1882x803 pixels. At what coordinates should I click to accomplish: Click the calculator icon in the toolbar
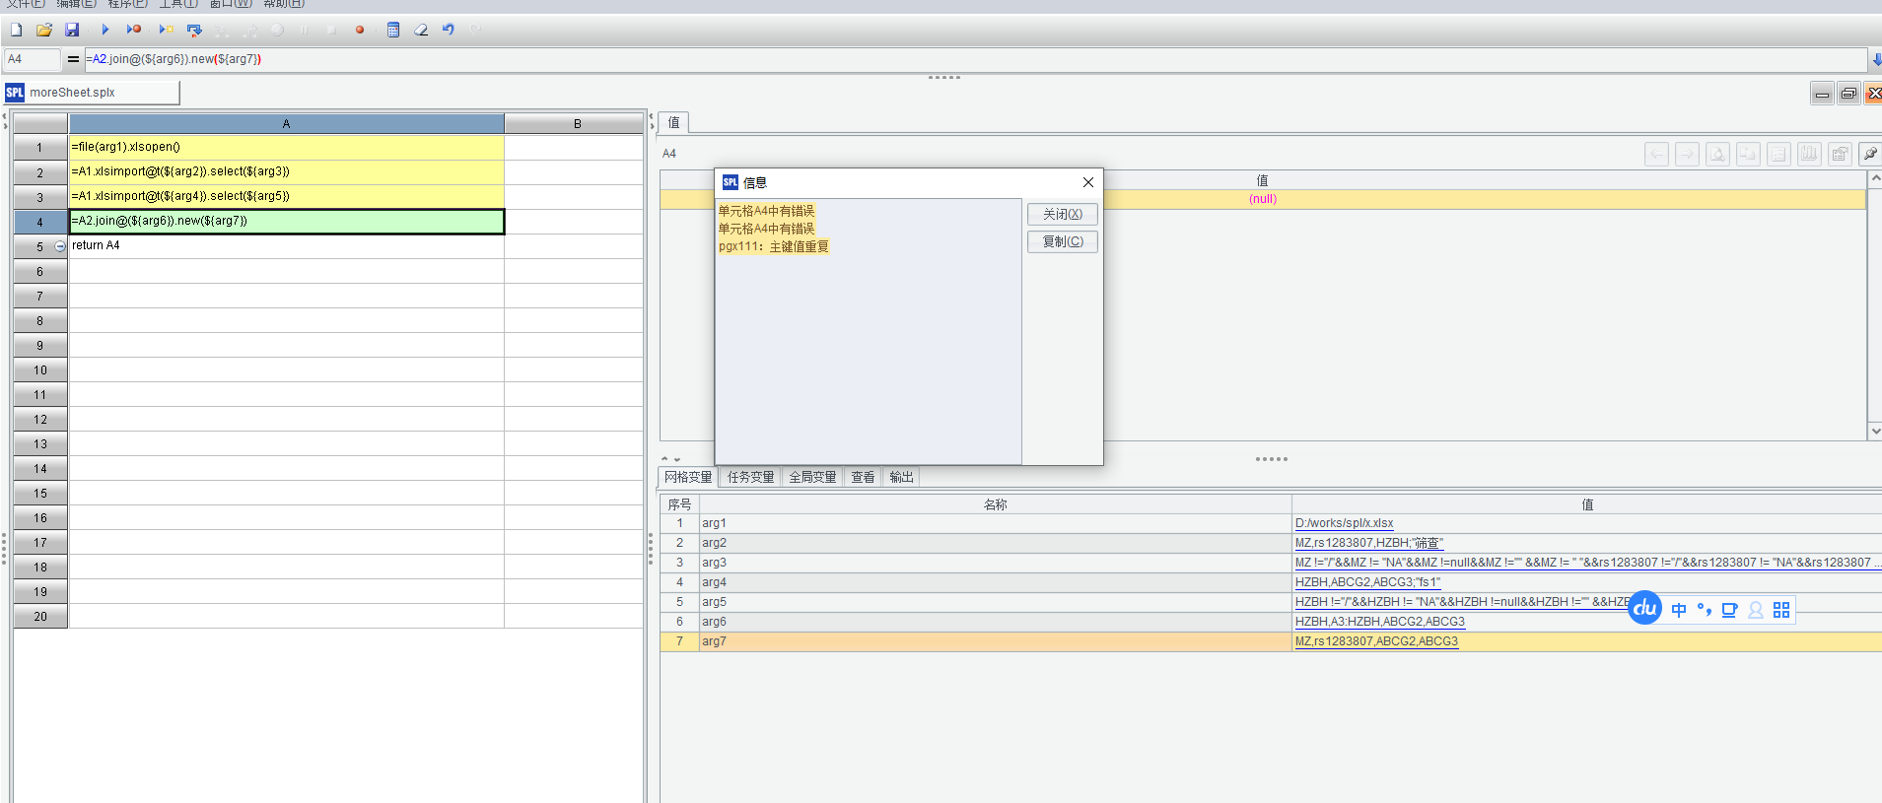[393, 30]
